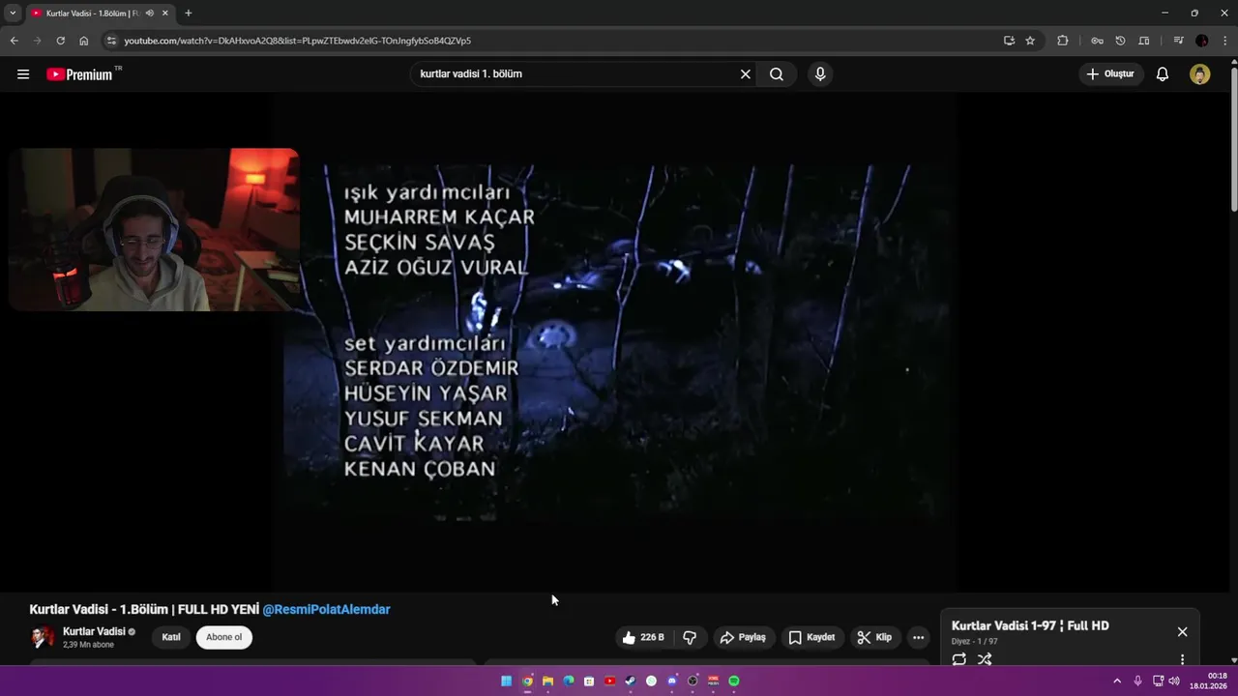Share the video via Paylaş

pyautogui.click(x=743, y=637)
